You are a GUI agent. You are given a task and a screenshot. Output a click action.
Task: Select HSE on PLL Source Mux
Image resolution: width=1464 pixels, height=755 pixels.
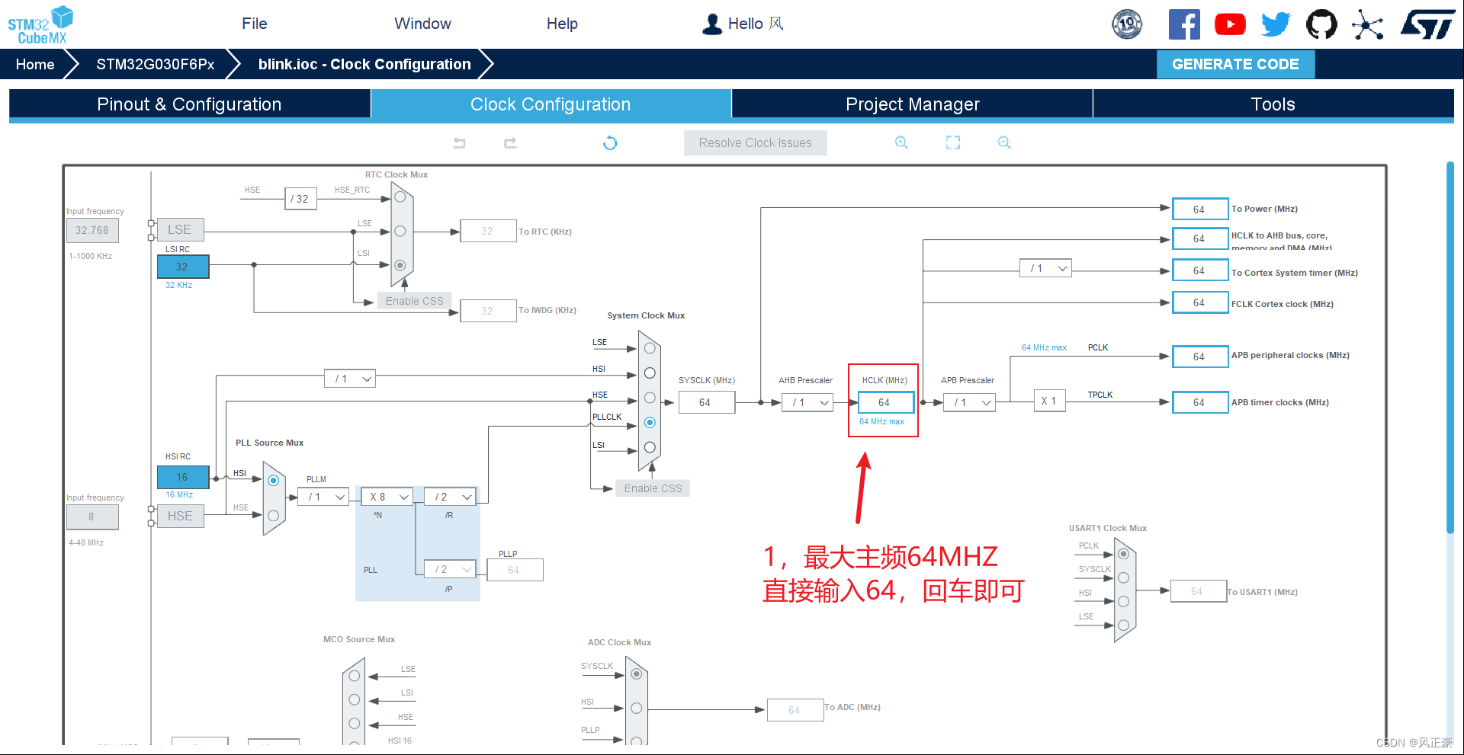(273, 516)
